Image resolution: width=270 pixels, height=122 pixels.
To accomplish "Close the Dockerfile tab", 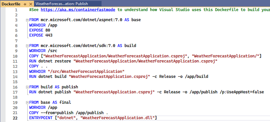I will tap(31, 4).
